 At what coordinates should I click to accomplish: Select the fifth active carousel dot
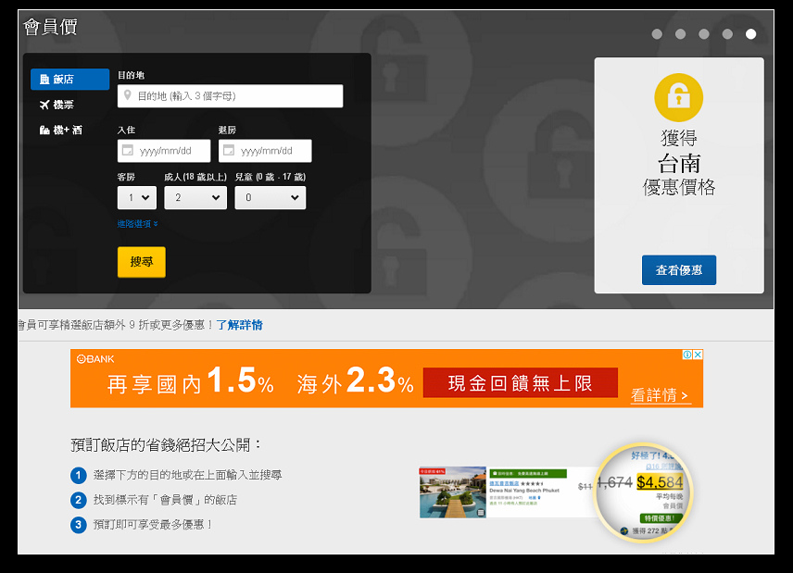[751, 34]
